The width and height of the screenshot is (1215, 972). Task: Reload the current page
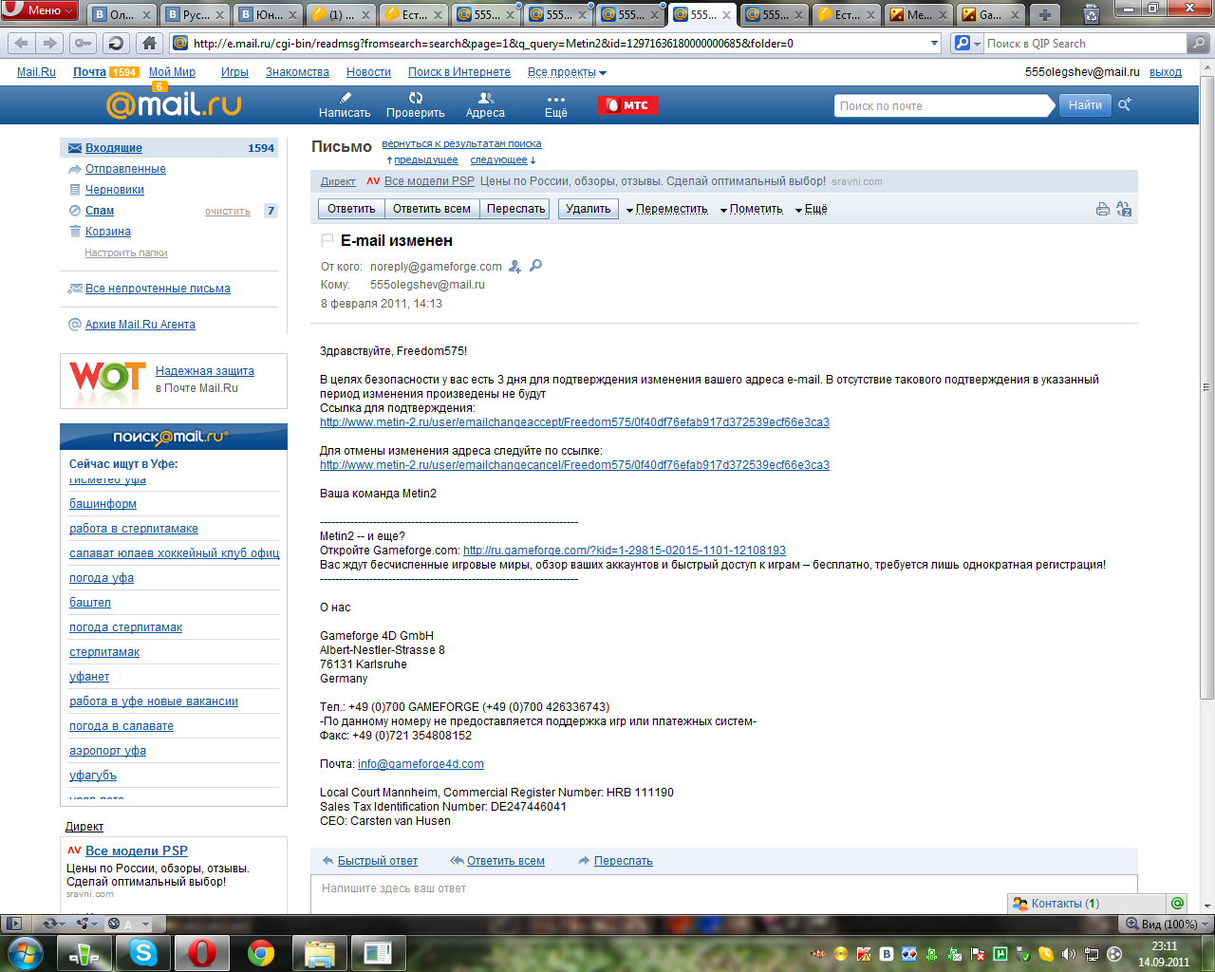pyautogui.click(x=116, y=43)
